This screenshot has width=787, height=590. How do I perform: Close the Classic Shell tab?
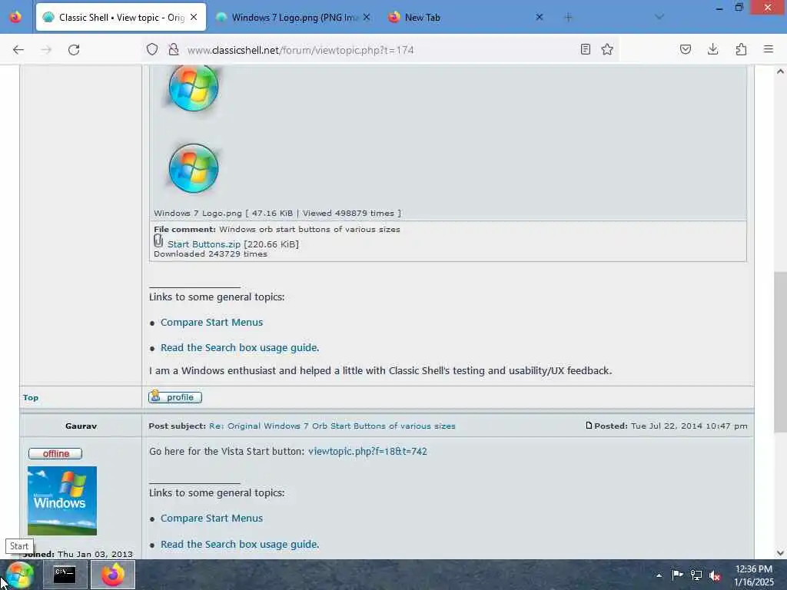(x=194, y=17)
